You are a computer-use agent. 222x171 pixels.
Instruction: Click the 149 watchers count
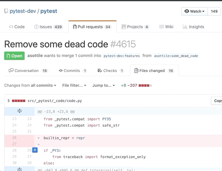(x=214, y=11)
